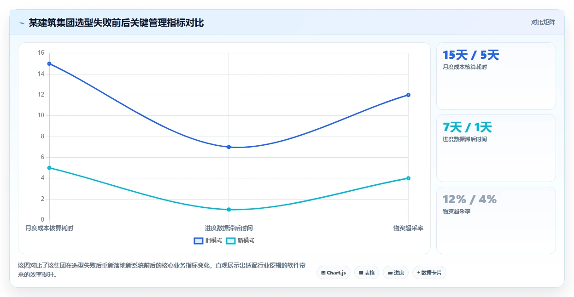
Task: Toggle the 旧模式 legend entry
Action: 208,240
